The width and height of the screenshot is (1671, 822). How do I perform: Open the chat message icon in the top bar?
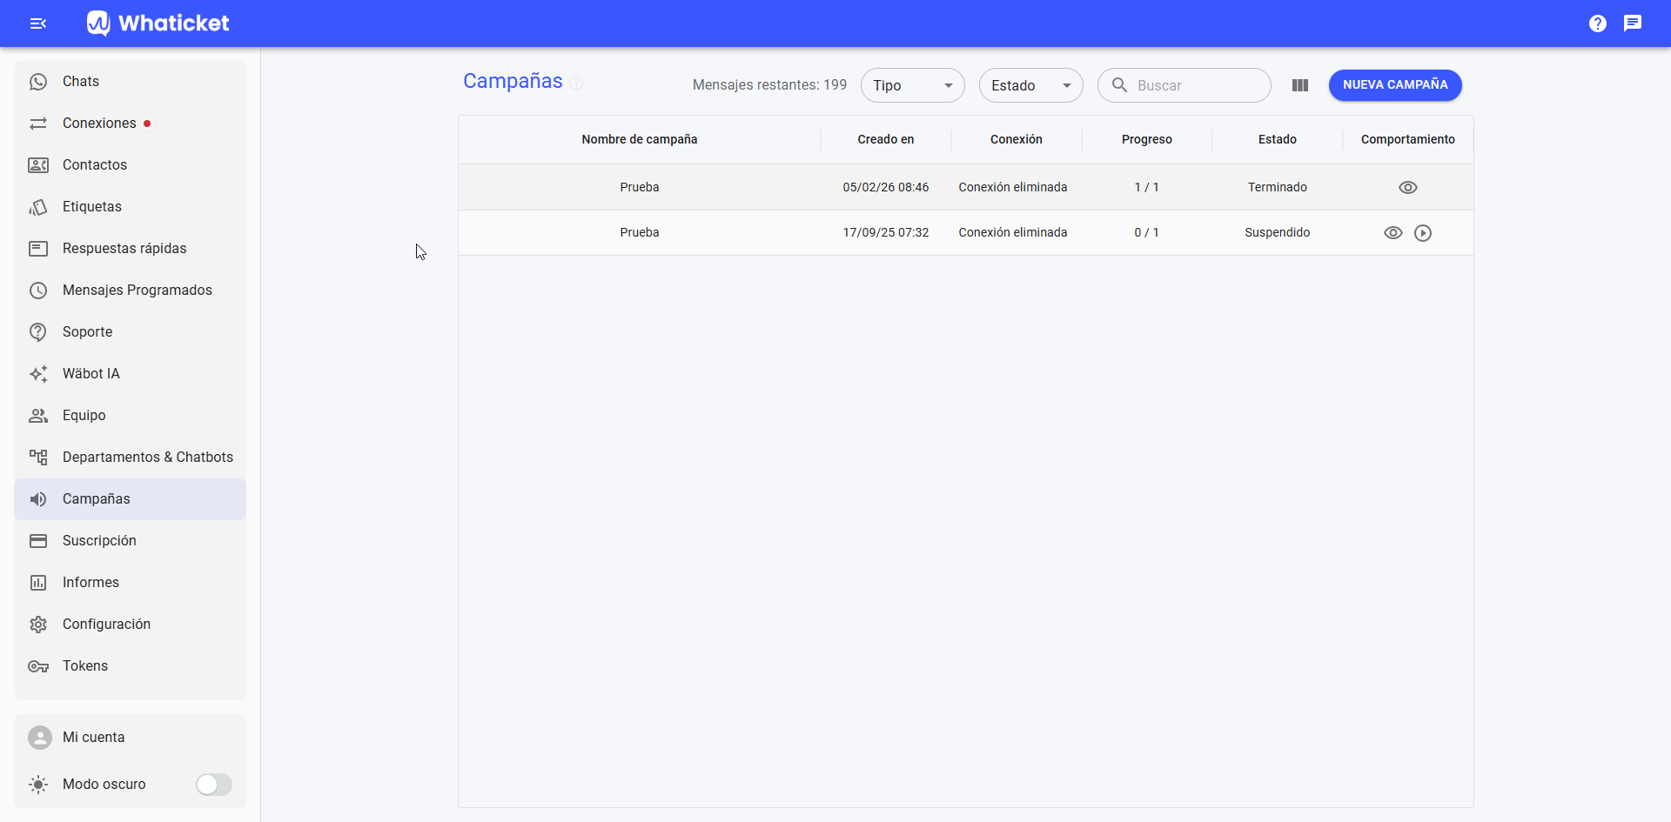(x=1633, y=23)
